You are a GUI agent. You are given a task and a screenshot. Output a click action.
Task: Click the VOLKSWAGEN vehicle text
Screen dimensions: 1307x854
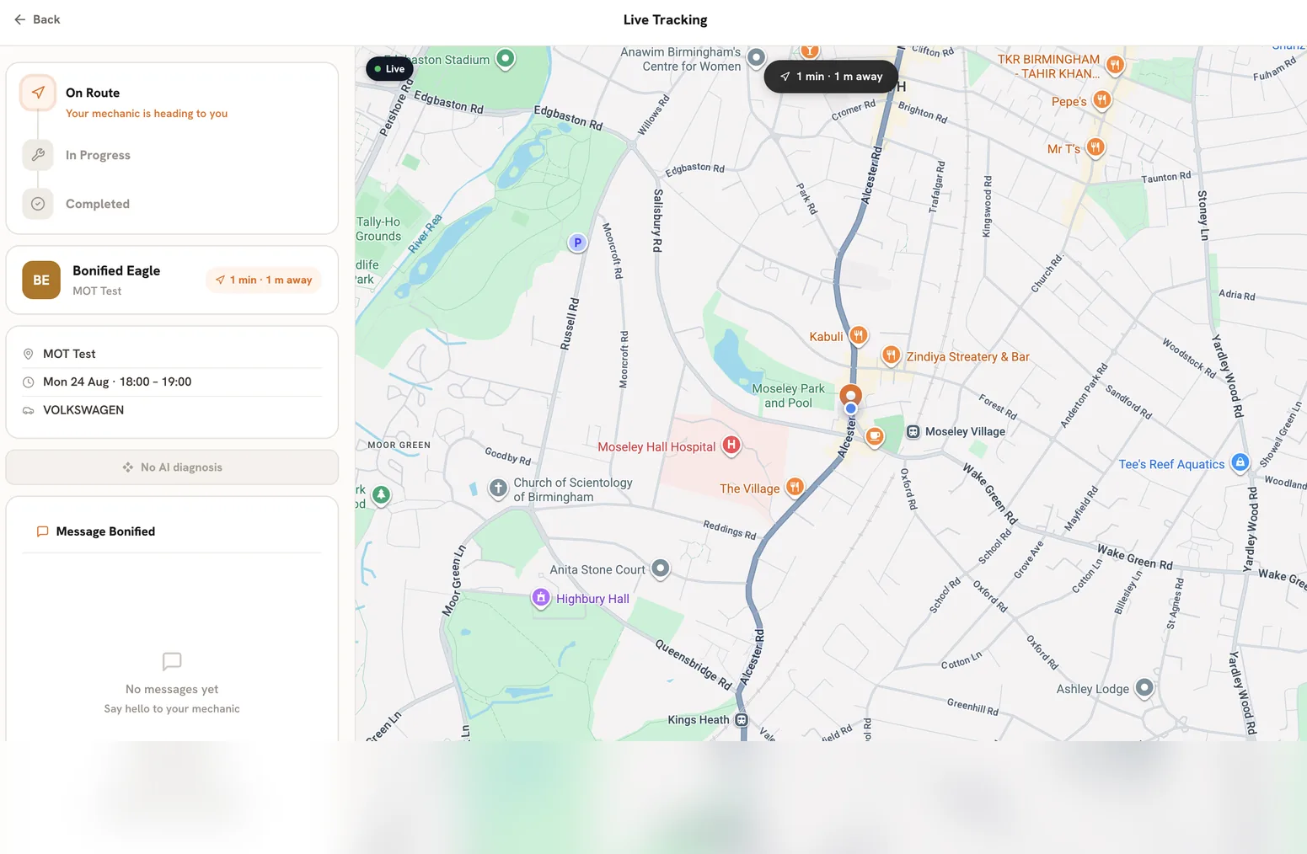pyautogui.click(x=83, y=410)
